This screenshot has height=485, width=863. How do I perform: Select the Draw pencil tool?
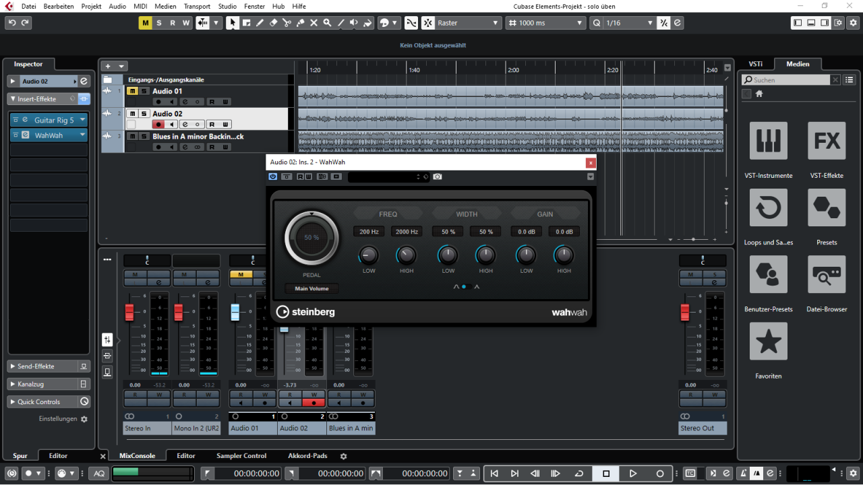pos(260,23)
